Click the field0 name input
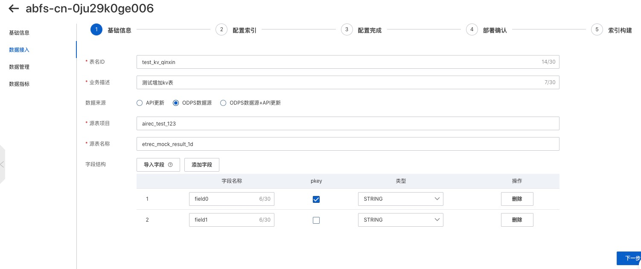The height and width of the screenshot is (269, 641). [x=232, y=199]
